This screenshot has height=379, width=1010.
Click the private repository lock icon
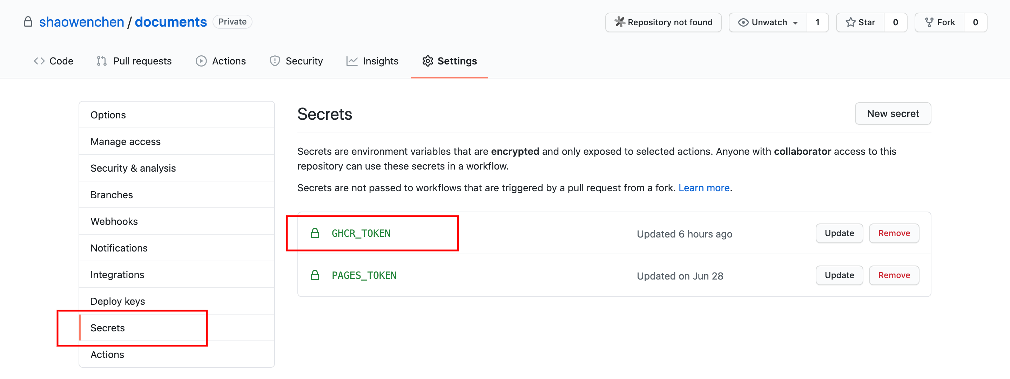click(x=28, y=21)
